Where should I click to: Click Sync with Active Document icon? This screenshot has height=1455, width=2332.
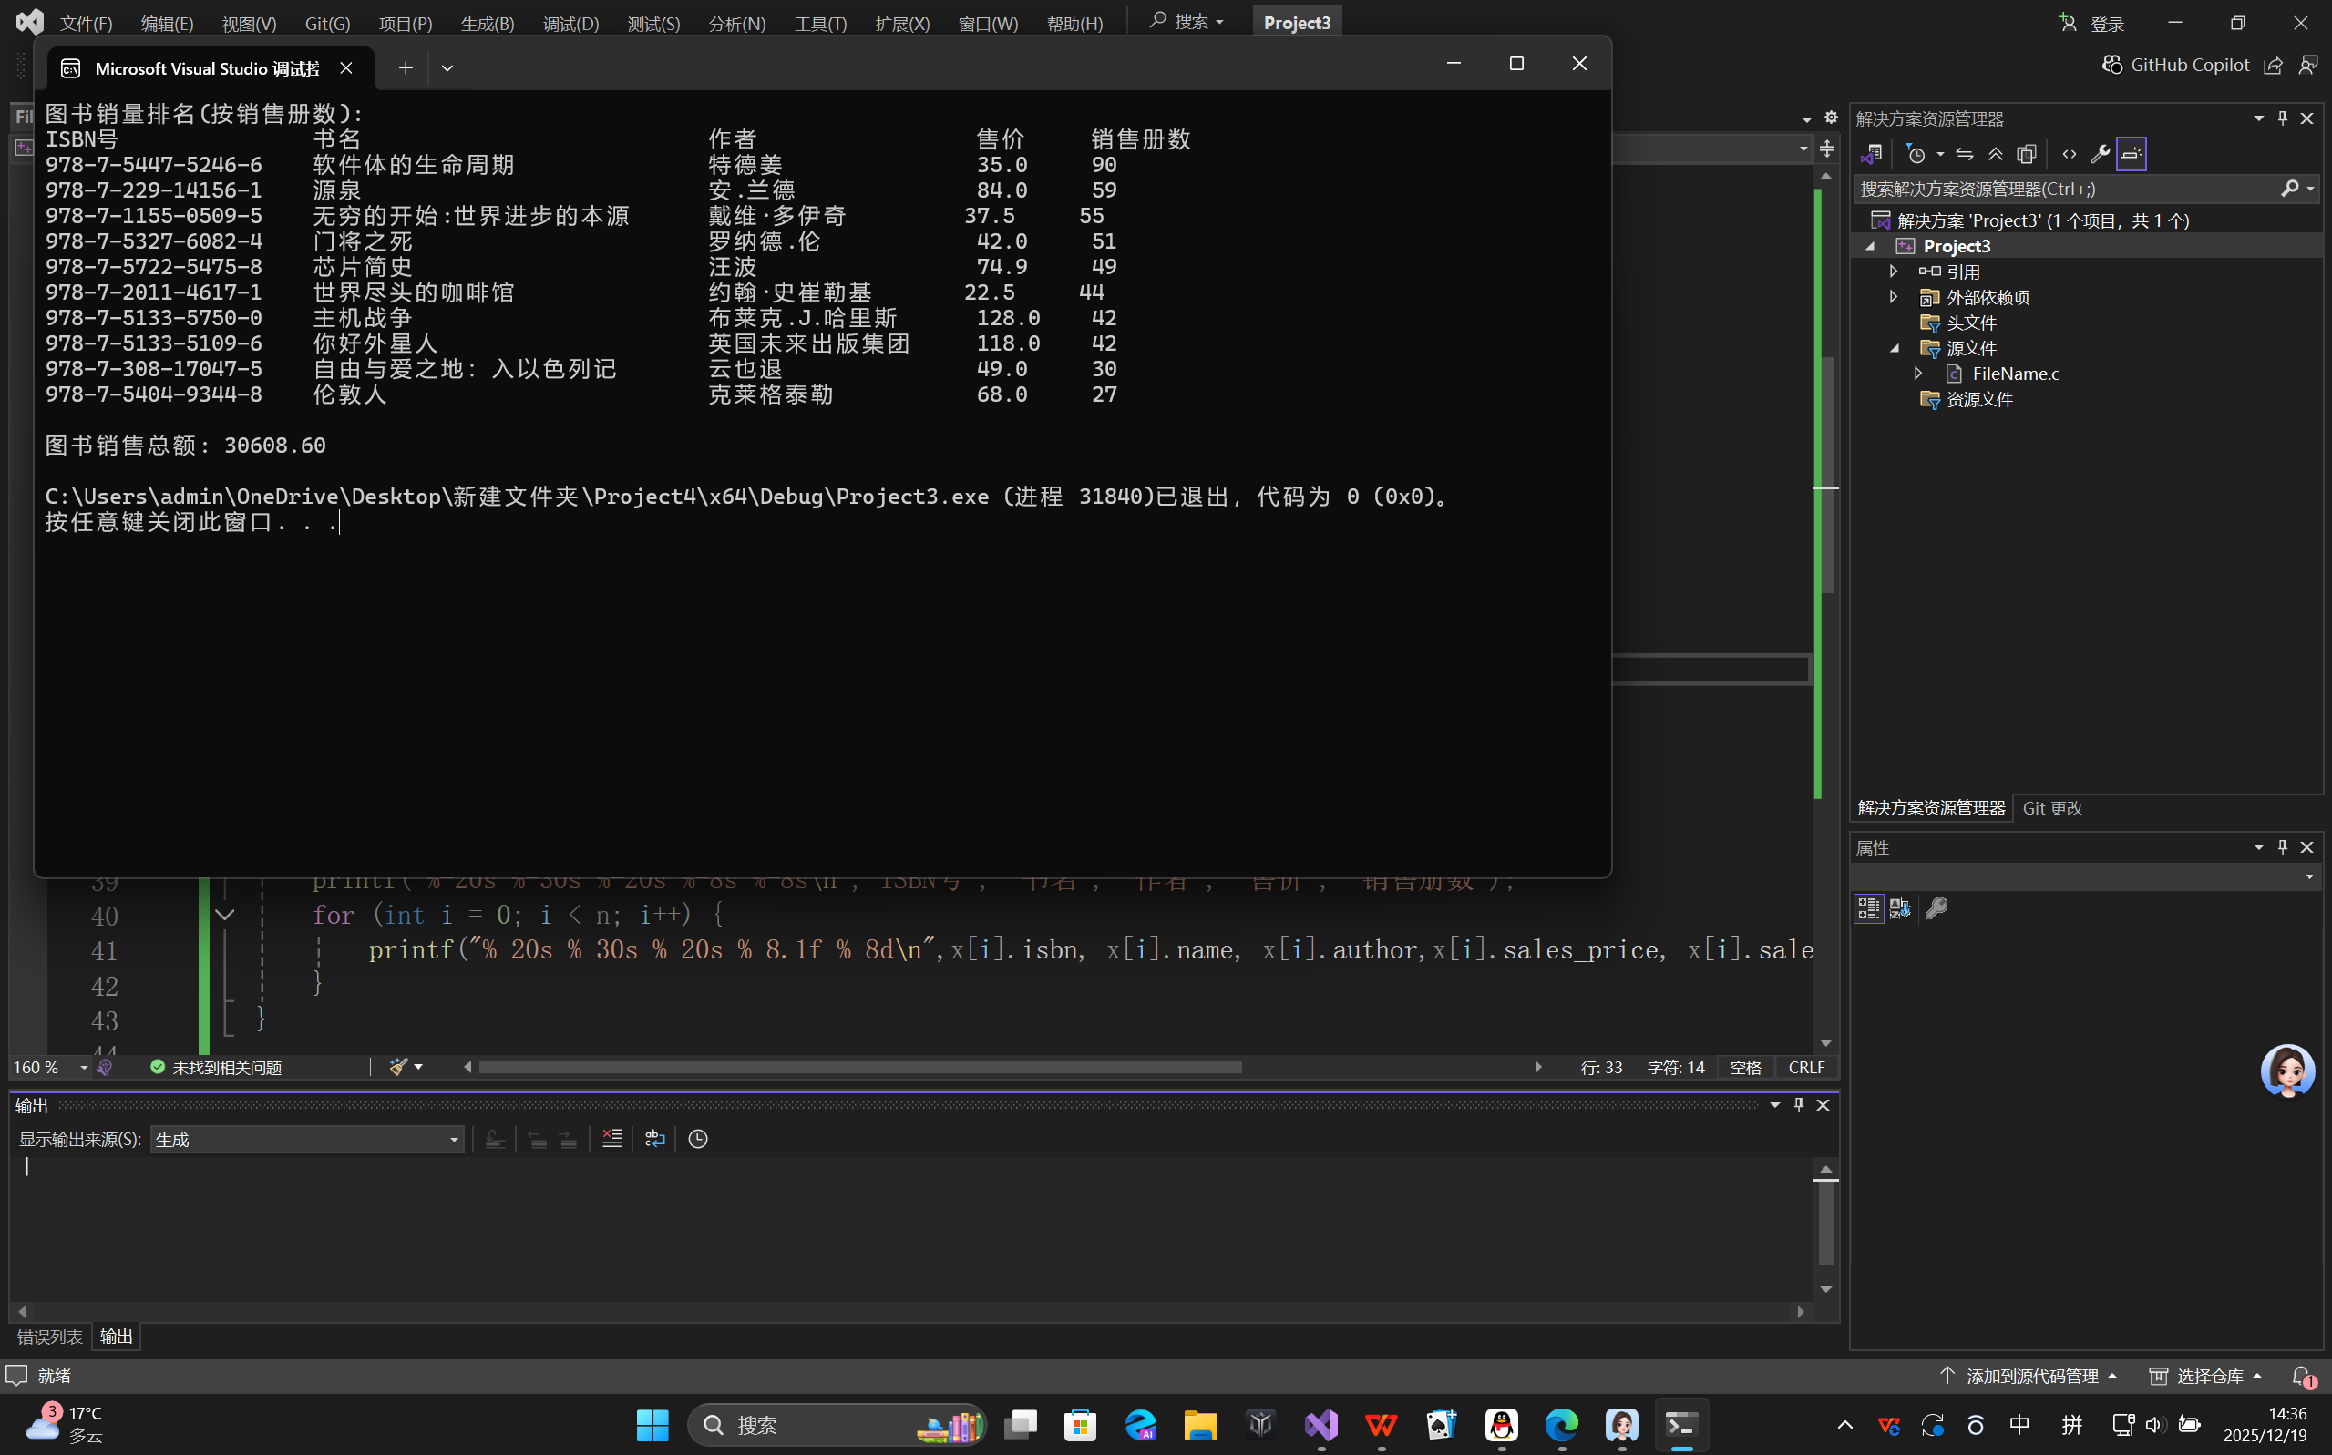1965,154
